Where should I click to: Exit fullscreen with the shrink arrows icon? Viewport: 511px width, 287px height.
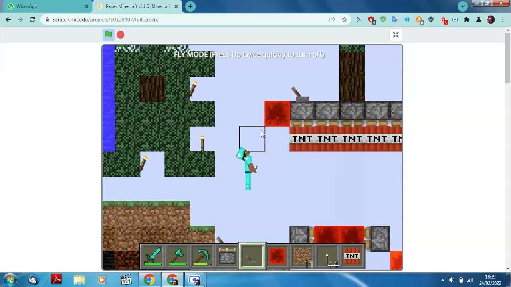(396, 35)
